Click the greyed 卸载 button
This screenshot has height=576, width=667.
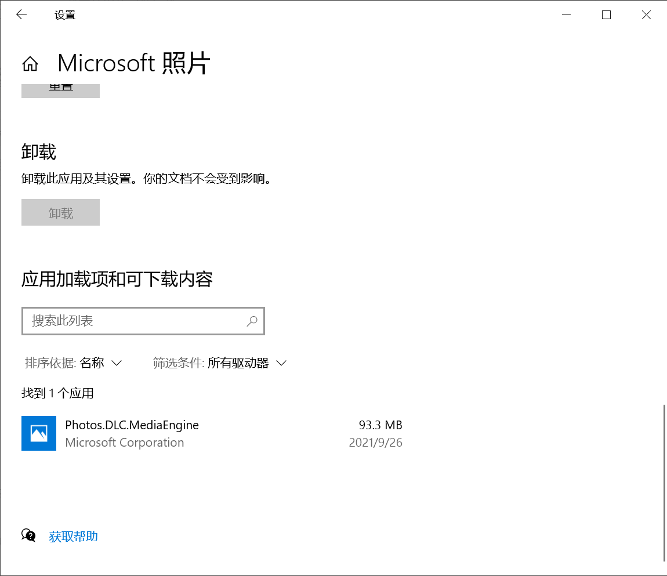pos(60,212)
